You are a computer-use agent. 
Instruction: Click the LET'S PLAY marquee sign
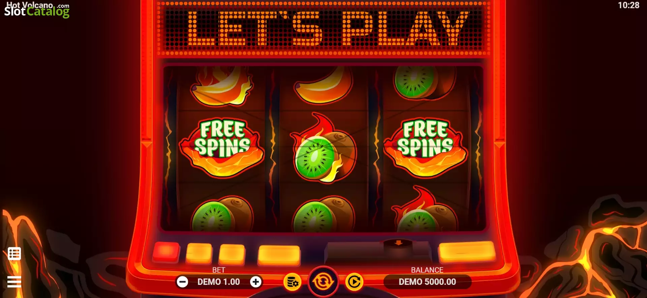323,28
